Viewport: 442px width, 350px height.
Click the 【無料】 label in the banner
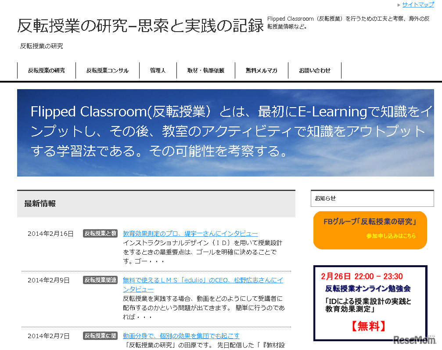point(369,326)
